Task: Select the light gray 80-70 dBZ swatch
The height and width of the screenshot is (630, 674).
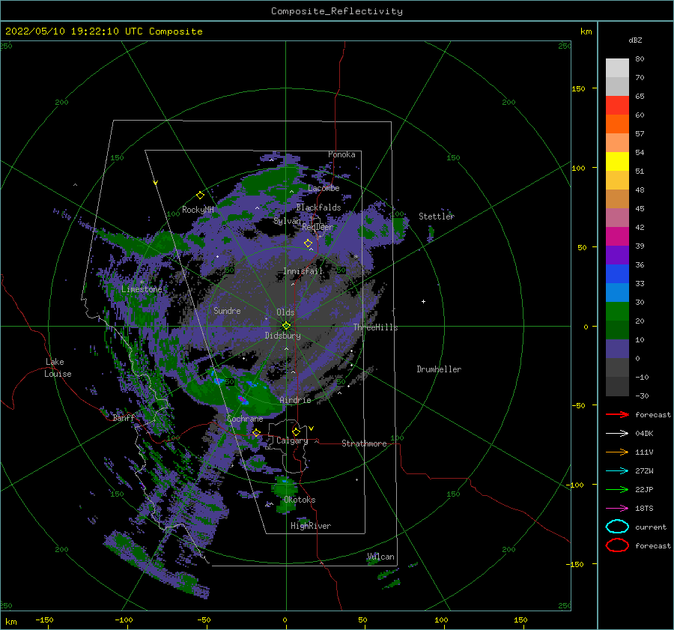Action: coord(617,68)
